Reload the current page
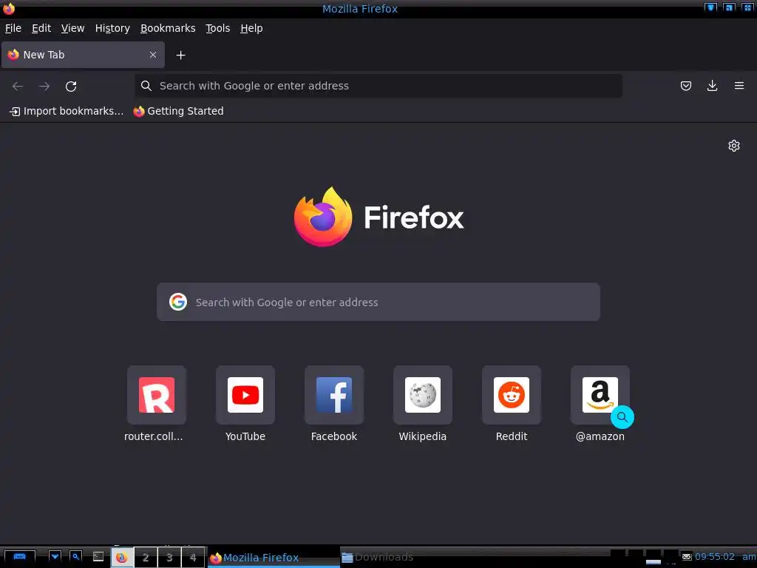Viewport: 757px width, 568px height. pyautogui.click(x=71, y=86)
